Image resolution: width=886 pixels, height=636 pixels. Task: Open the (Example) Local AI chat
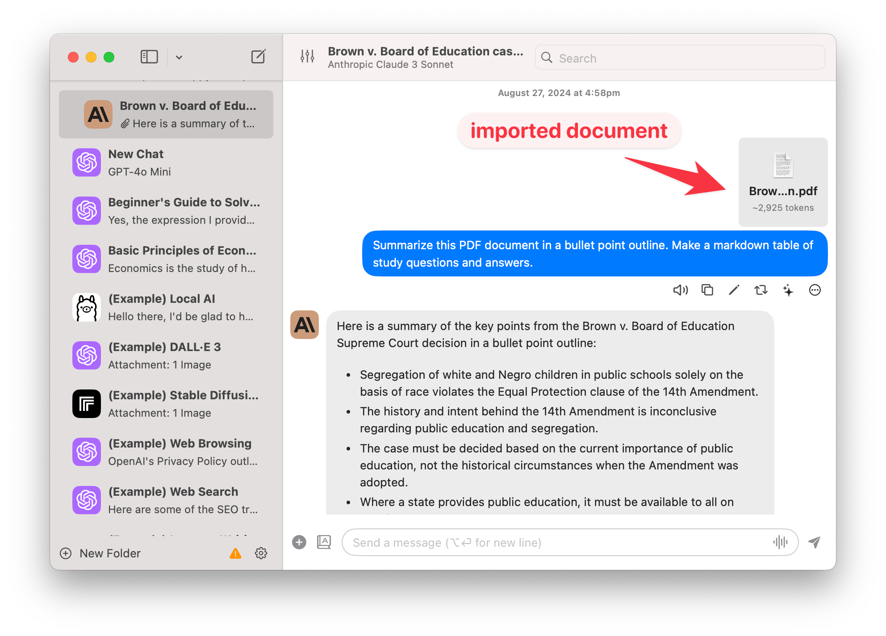coord(166,307)
